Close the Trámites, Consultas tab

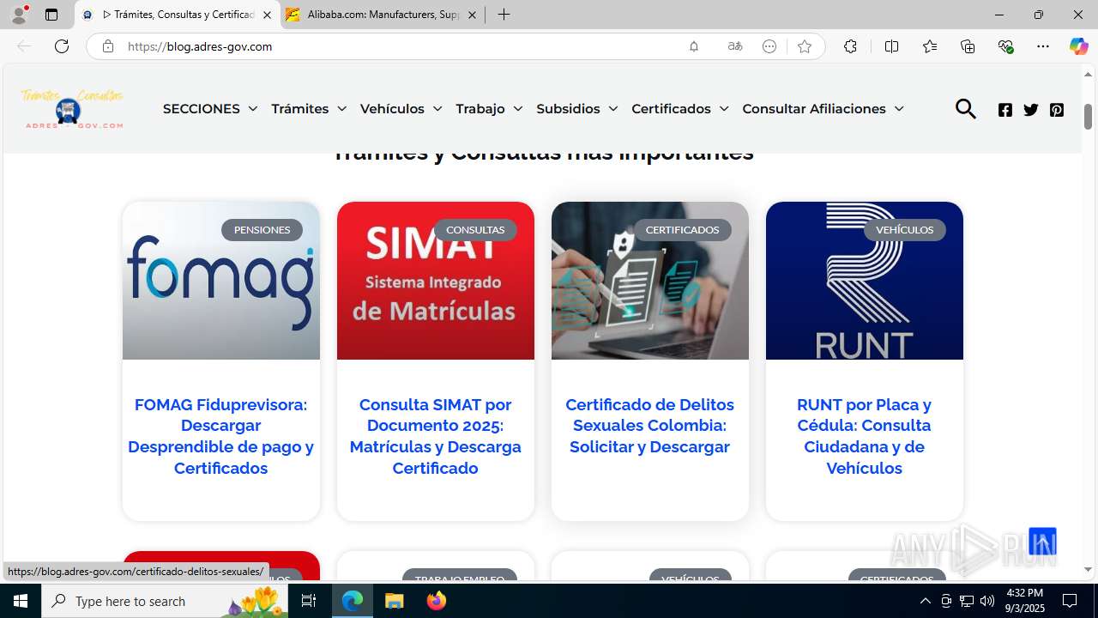click(267, 15)
